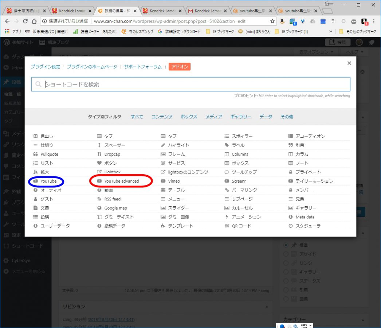Click the orange アドオン button
The height and width of the screenshot is (328, 381).
coord(180,67)
